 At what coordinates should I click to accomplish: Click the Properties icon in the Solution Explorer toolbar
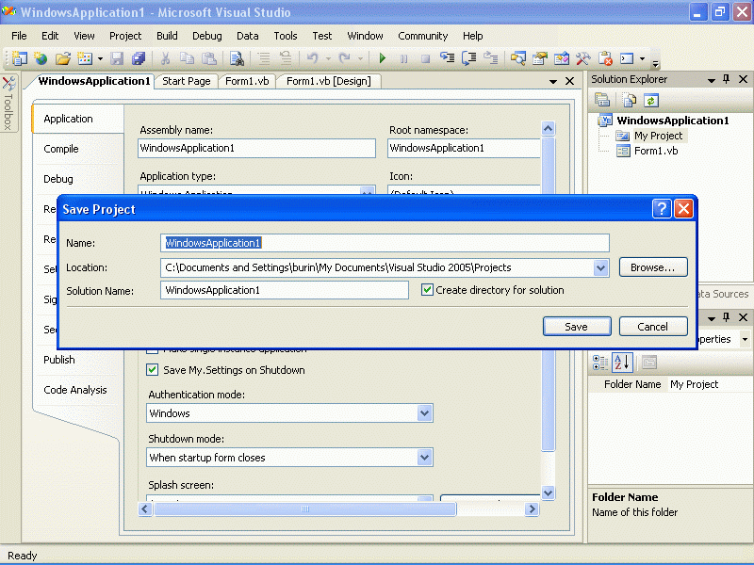(x=602, y=100)
